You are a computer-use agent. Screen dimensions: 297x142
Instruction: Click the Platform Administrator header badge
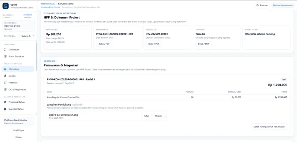pos(283,5)
